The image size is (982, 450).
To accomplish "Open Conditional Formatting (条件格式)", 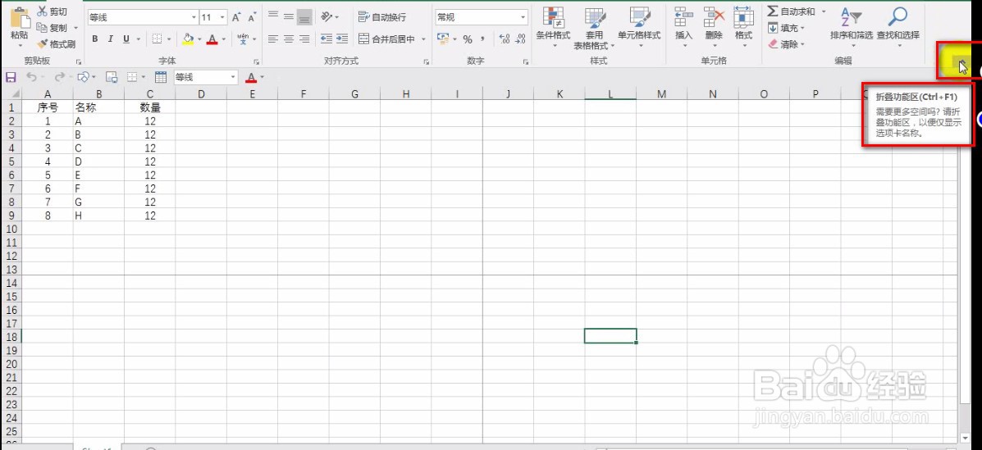I will click(553, 28).
